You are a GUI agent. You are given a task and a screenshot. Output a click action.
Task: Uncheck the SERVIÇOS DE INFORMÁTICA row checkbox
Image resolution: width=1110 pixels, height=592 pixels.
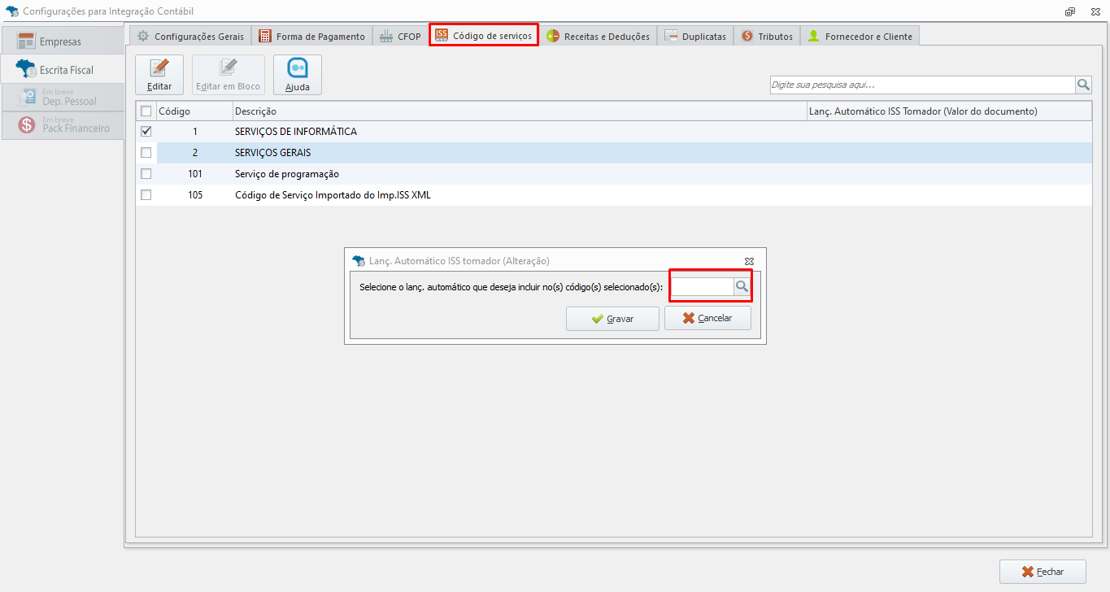[x=146, y=131]
